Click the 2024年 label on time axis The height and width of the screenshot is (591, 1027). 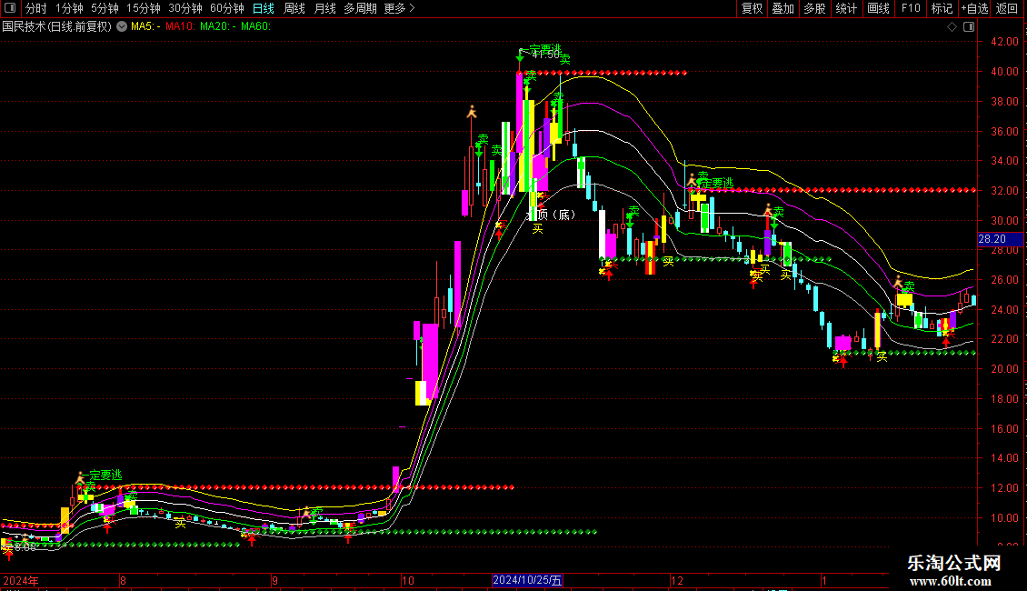20,580
